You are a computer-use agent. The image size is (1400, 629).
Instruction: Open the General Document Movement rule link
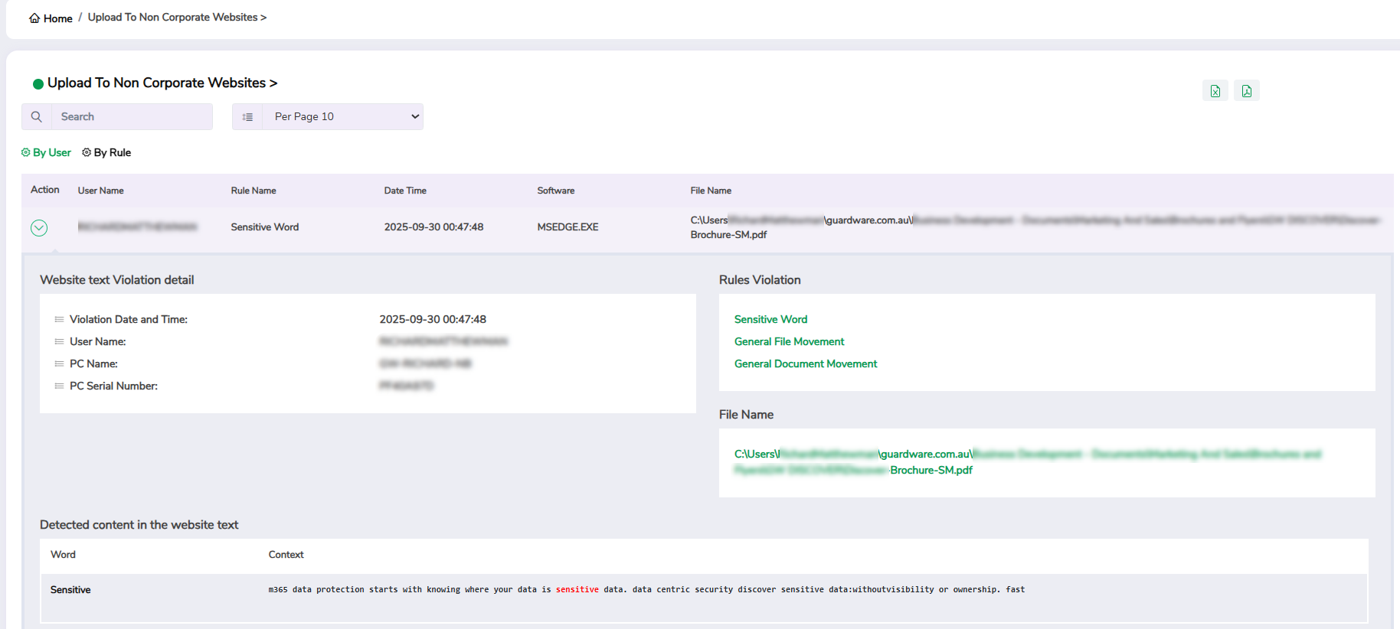click(806, 364)
